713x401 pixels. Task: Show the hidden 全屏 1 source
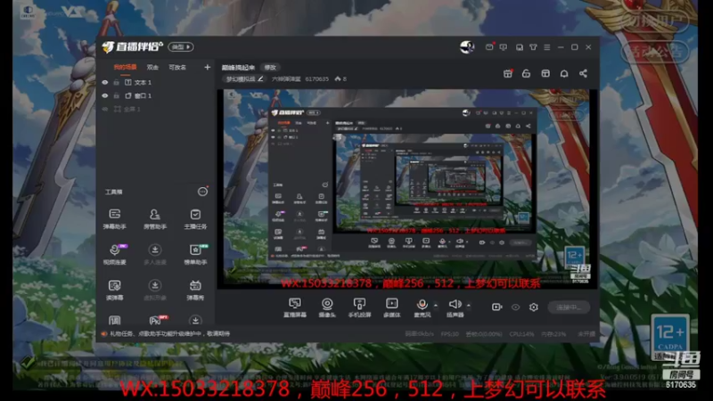[x=105, y=109]
